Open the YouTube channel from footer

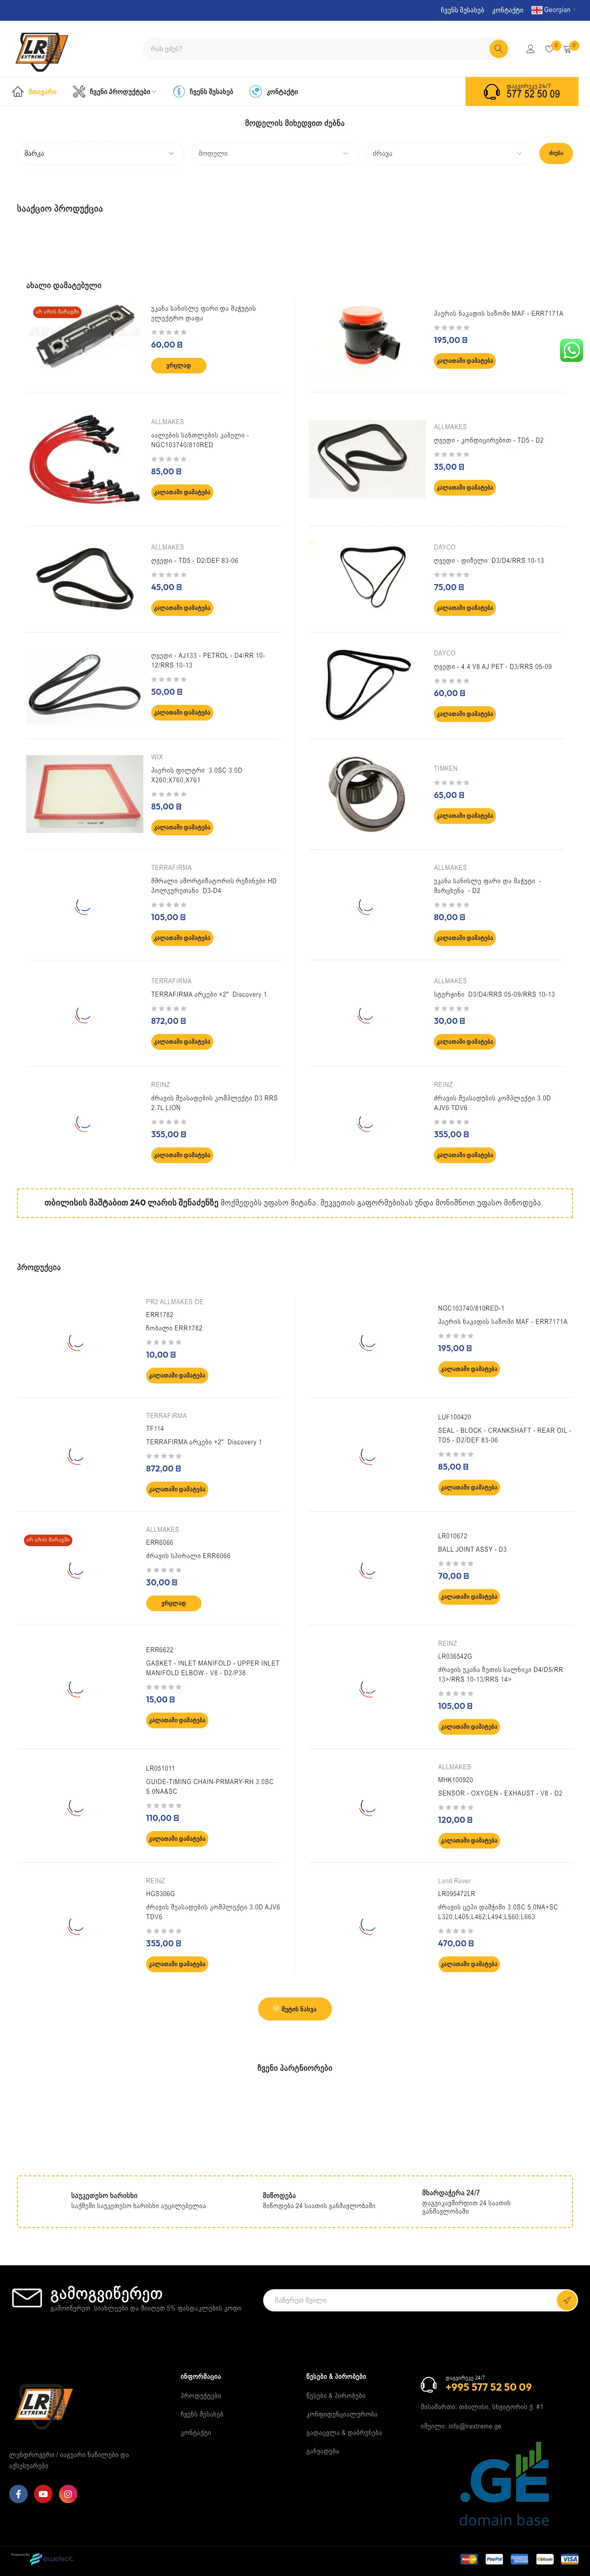(43, 2493)
